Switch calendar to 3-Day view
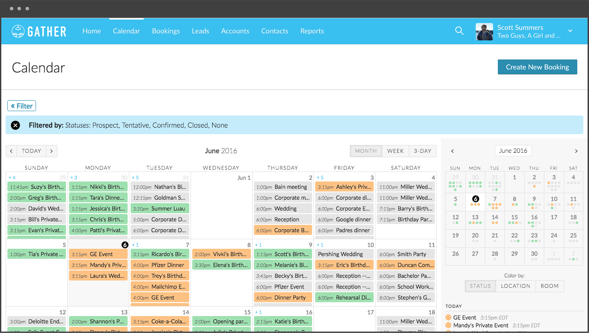The image size is (589, 333). [422, 151]
